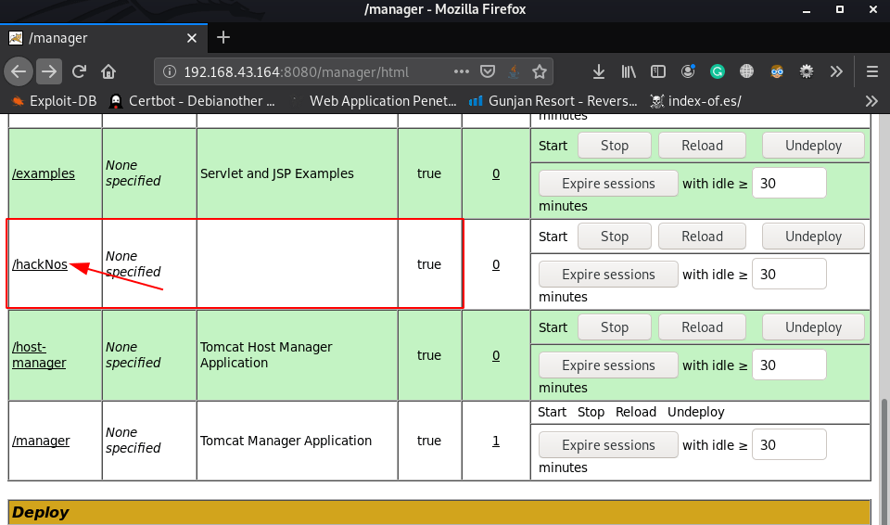Open the Gunjan Resort - Revers... bookmark
Screen dimensions: 890x525
553,101
